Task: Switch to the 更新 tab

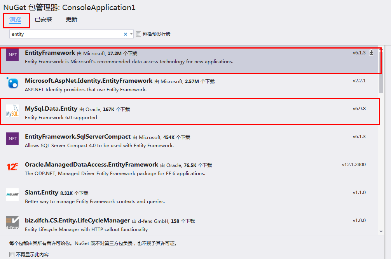Action: pyautogui.click(x=72, y=19)
